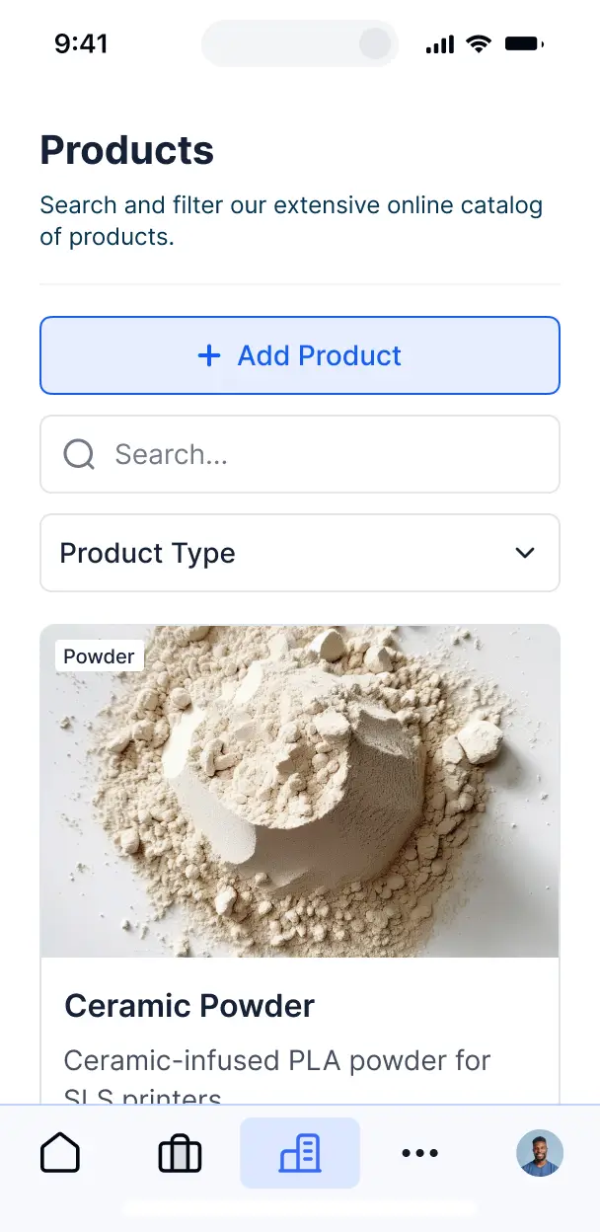600x1232 pixels.
Task: Open the More menu in the navigation bar
Action: (x=420, y=1152)
